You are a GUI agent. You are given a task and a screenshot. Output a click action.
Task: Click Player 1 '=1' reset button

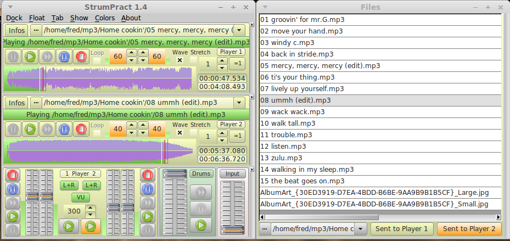[237, 64]
